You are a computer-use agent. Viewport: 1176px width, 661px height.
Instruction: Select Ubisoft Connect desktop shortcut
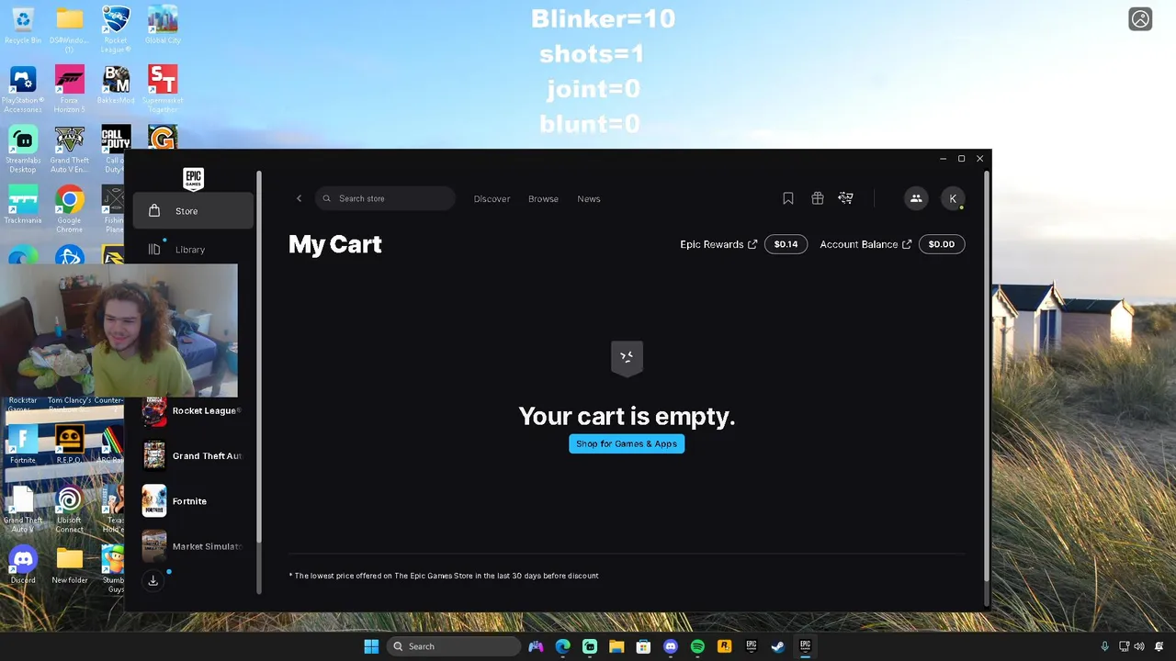tap(70, 509)
